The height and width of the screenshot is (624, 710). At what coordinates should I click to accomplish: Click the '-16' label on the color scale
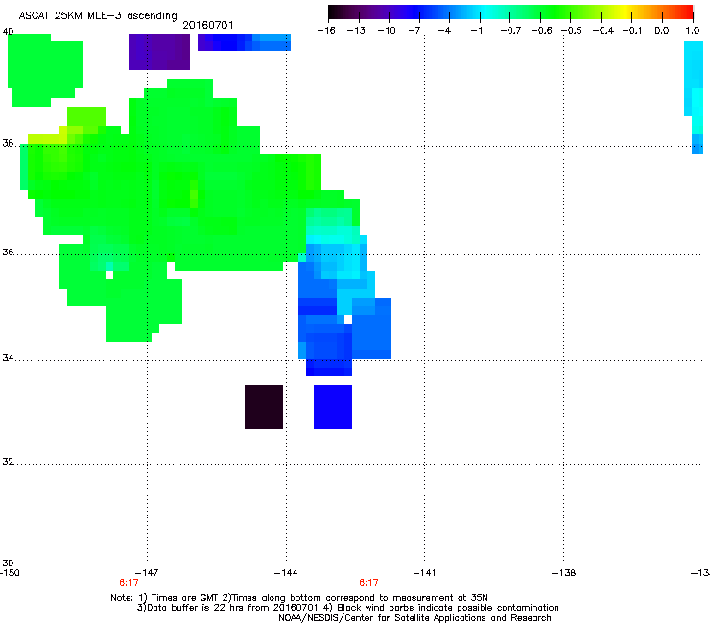pyautogui.click(x=326, y=31)
